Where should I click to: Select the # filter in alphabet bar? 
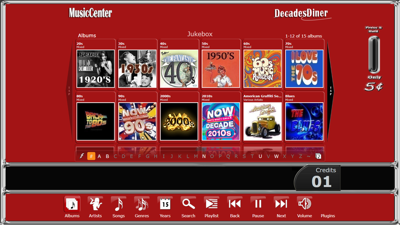click(x=91, y=156)
